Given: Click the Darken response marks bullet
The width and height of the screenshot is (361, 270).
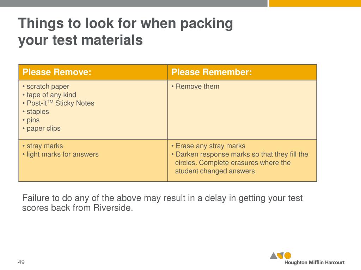Looking at the screenshot, I should coord(240,162).
